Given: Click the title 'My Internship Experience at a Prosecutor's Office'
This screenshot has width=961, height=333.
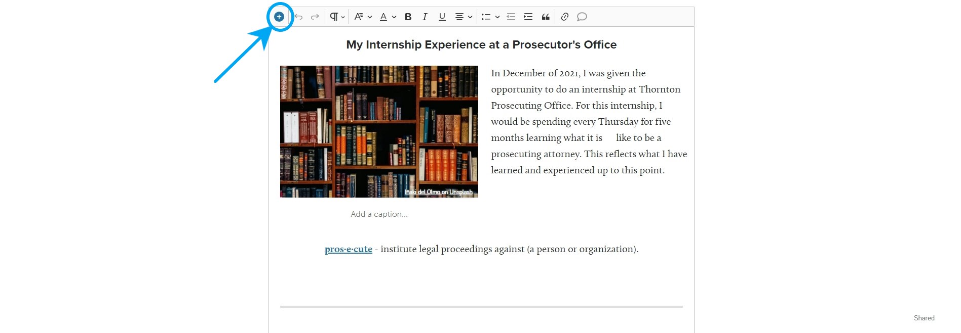Looking at the screenshot, I should click(x=481, y=44).
